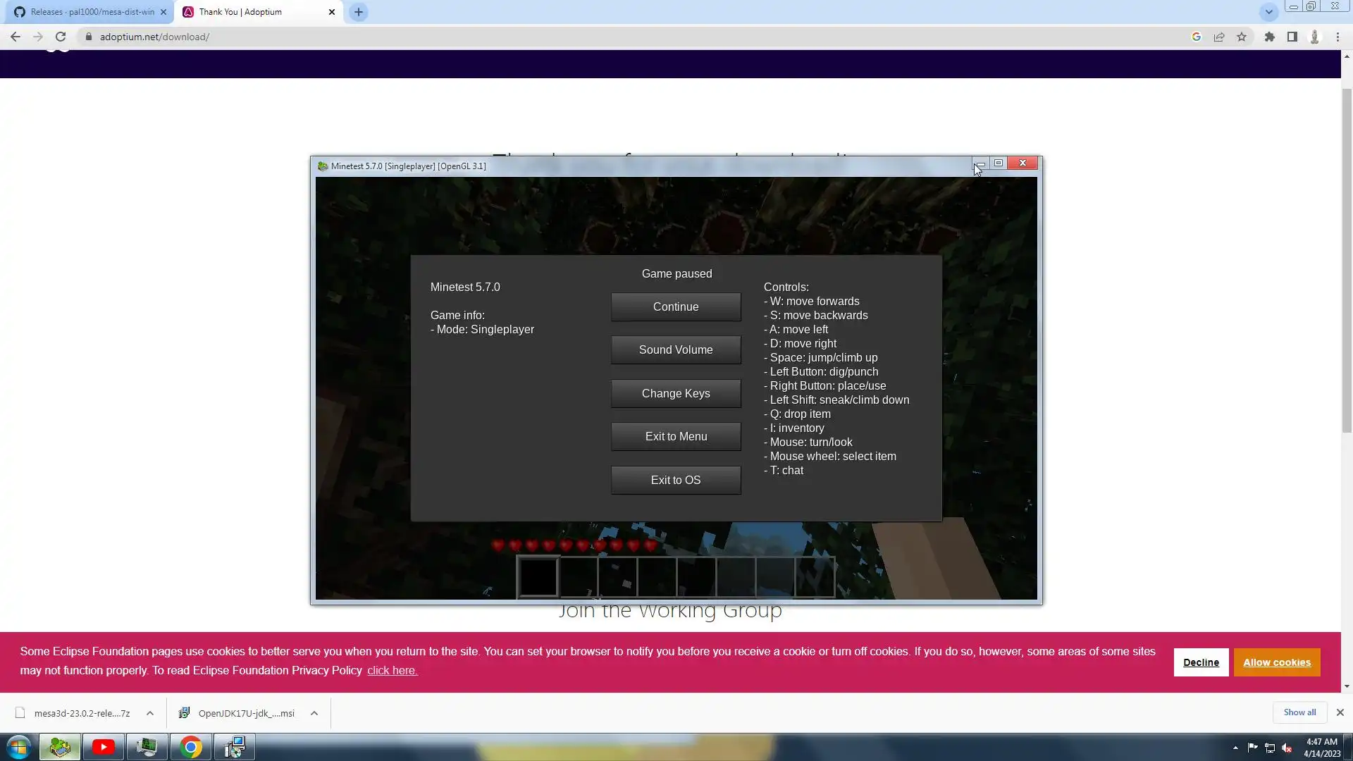The image size is (1353, 761).
Task: Click the share page icon
Action: (1219, 37)
